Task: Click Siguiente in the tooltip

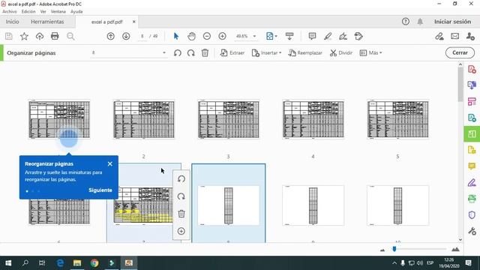Action: point(100,190)
